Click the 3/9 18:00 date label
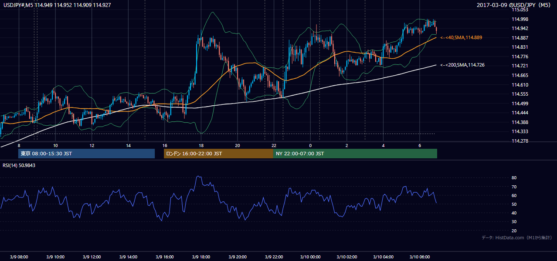This screenshot has height=261, width=557. [200, 257]
